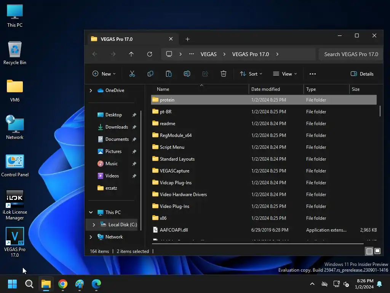Unpin Desktop from Quick access

pos(134,115)
